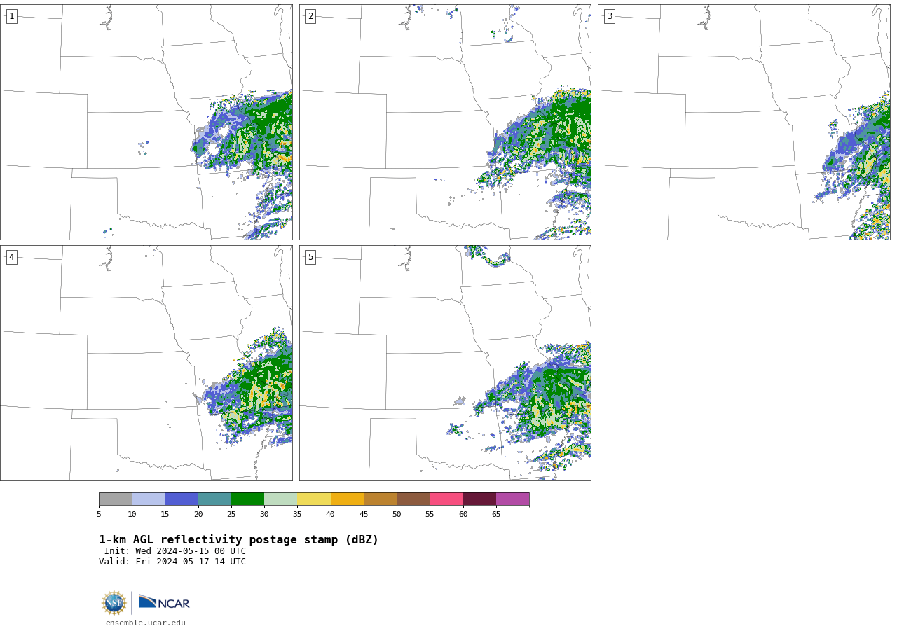Click the orange 40-45 dBZ swatch

(x=347, y=499)
